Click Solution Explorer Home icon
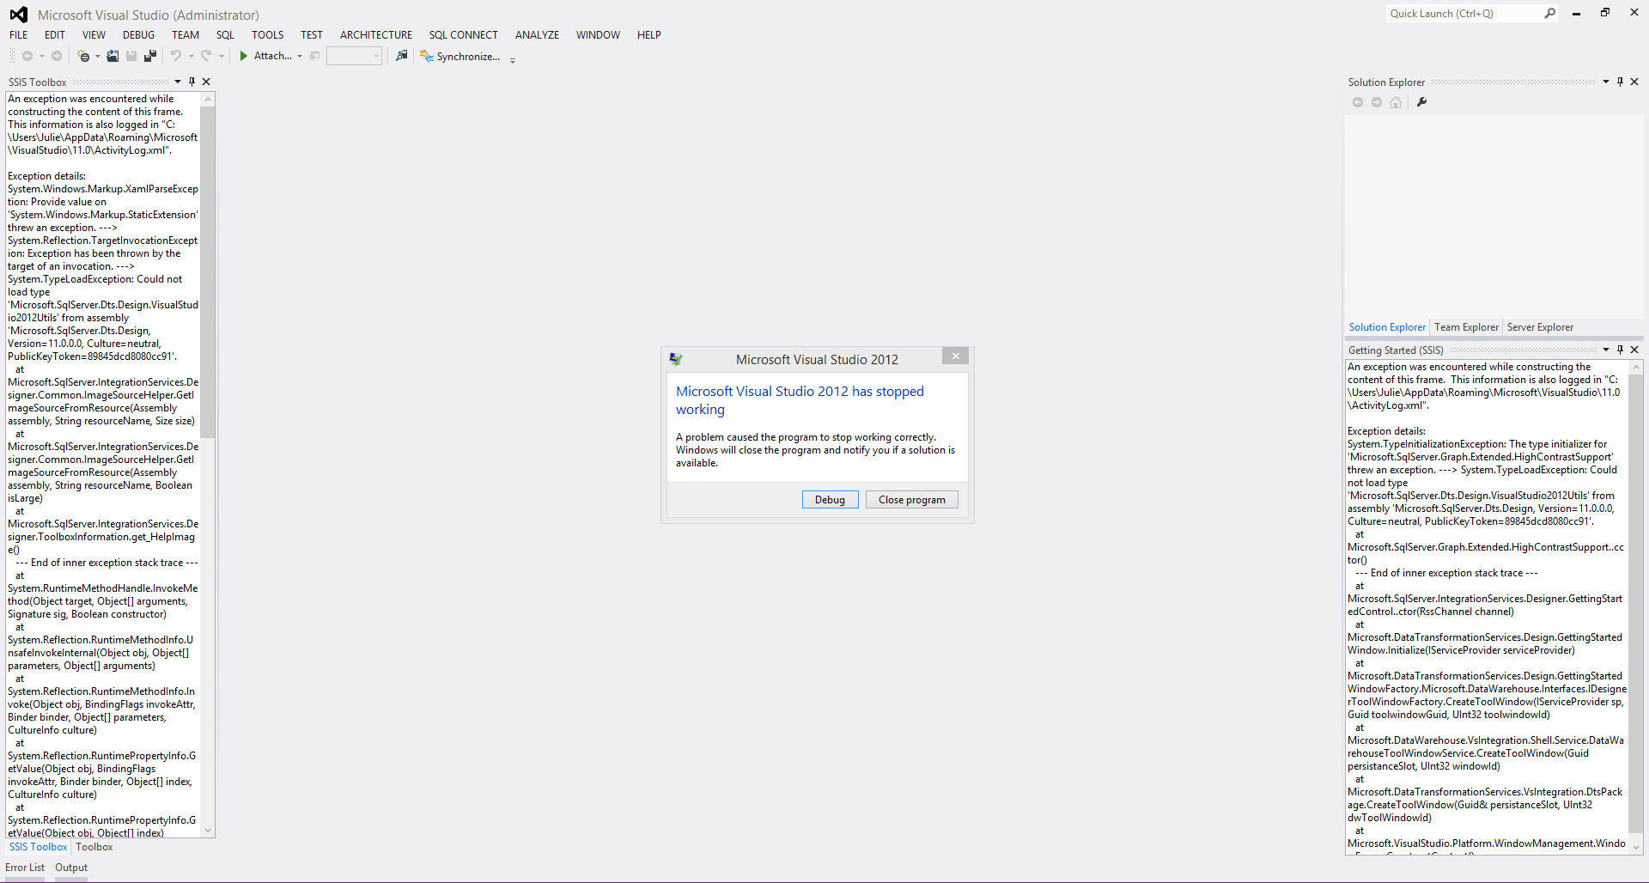Image resolution: width=1649 pixels, height=883 pixels. click(1396, 102)
